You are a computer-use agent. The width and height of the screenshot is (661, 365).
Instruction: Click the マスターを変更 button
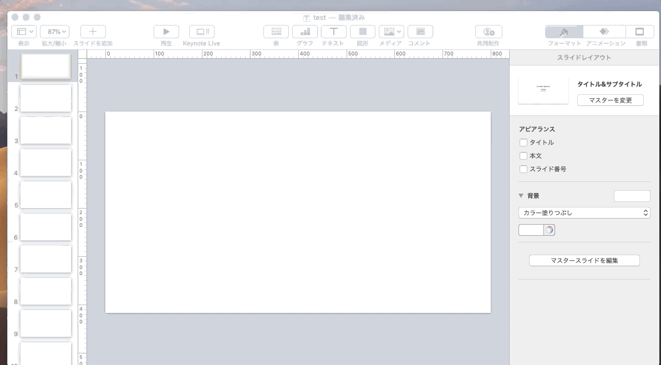coord(610,100)
